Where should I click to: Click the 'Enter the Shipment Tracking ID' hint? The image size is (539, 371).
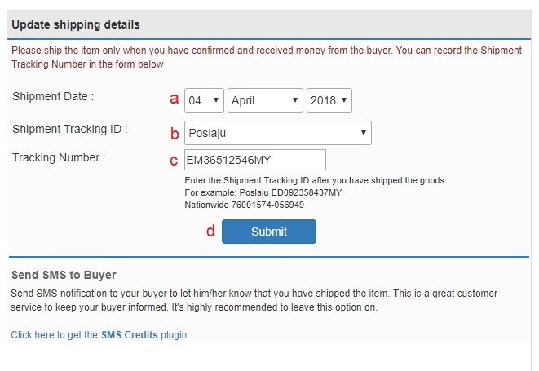[314, 180]
